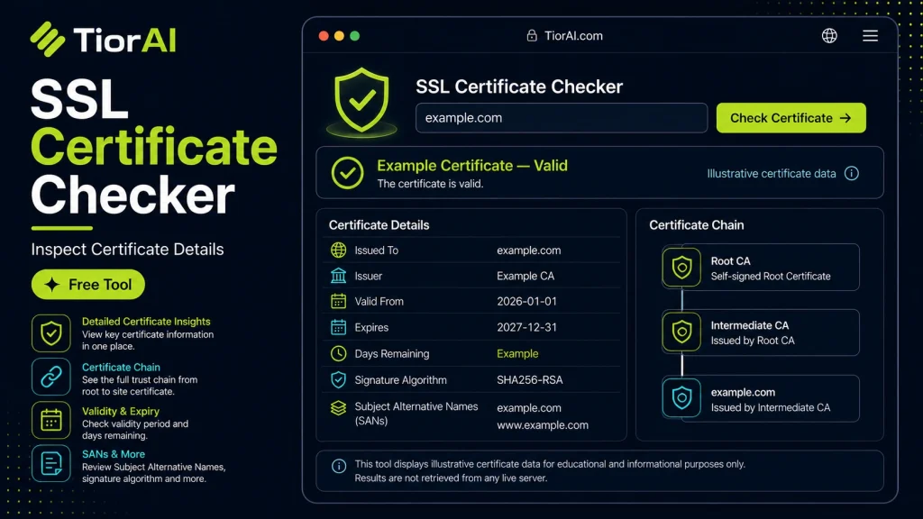This screenshot has width=923, height=519.
Task: Click the padlock icon beside TiorAI.com
Action: click(532, 35)
